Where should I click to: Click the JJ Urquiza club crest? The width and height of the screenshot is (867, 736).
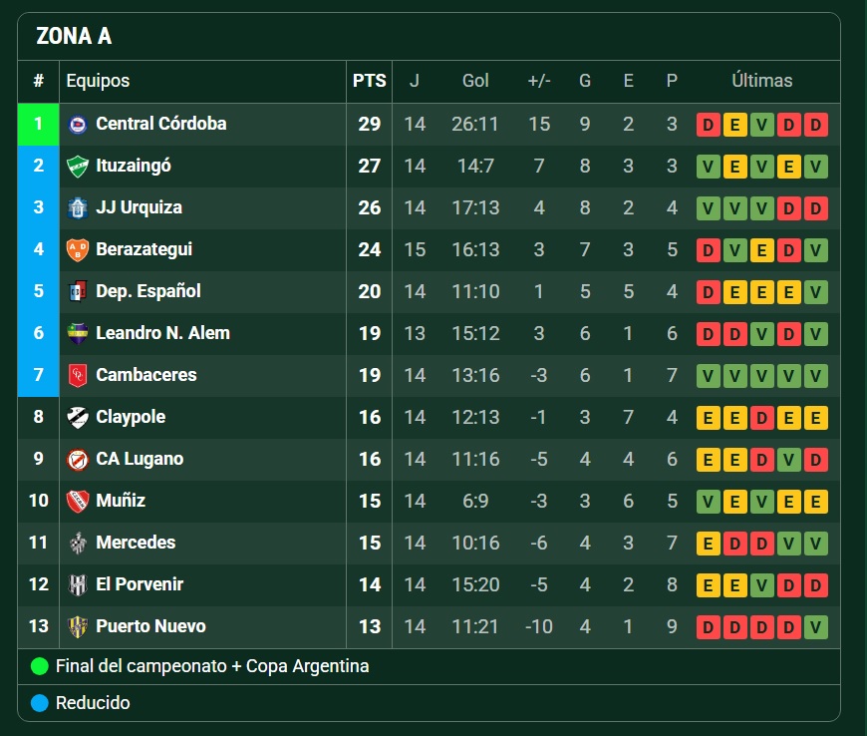[78, 208]
